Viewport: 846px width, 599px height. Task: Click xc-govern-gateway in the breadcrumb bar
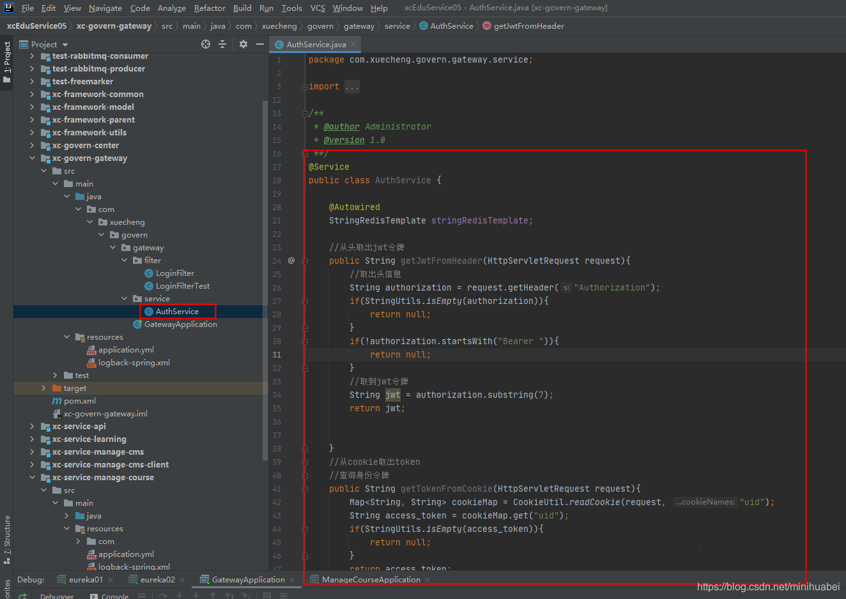(x=114, y=26)
